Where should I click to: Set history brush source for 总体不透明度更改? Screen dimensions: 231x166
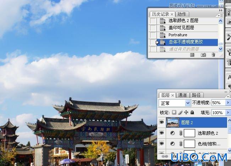click(x=153, y=42)
